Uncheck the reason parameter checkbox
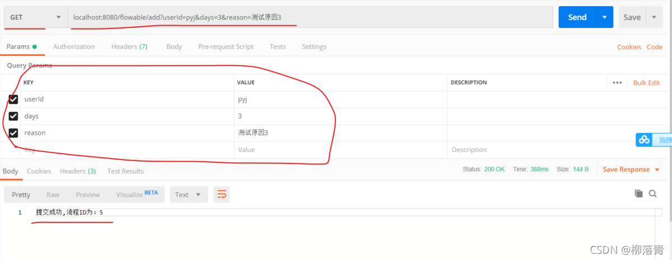The height and width of the screenshot is (260, 672). 13,133
